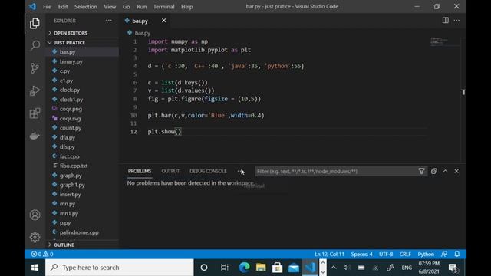This screenshot has height=276, width=491.
Task: Open Windows Start menu
Action: pos(35,268)
